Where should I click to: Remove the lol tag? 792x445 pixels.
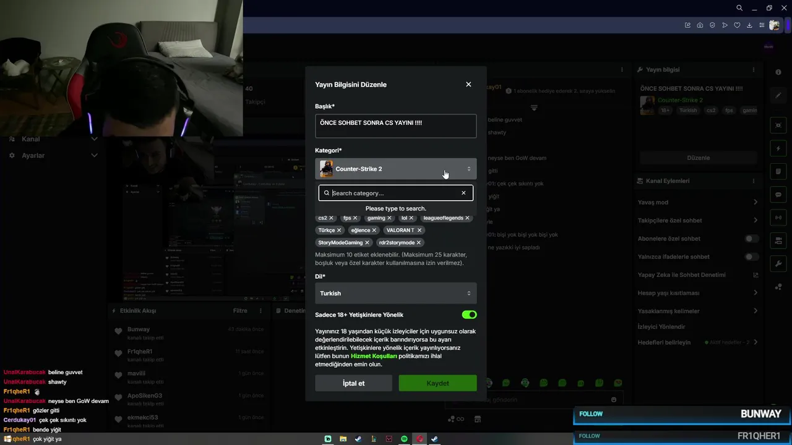pyautogui.click(x=411, y=218)
